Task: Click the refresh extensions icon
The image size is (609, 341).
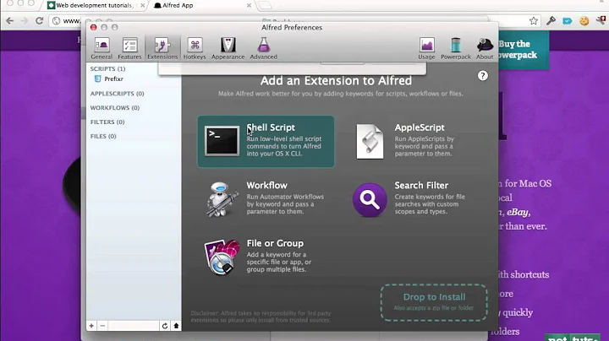Action: [x=165, y=326]
